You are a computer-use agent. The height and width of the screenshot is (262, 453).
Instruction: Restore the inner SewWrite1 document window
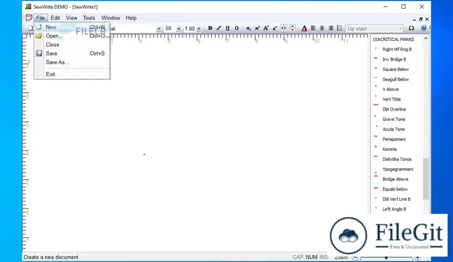pos(420,19)
